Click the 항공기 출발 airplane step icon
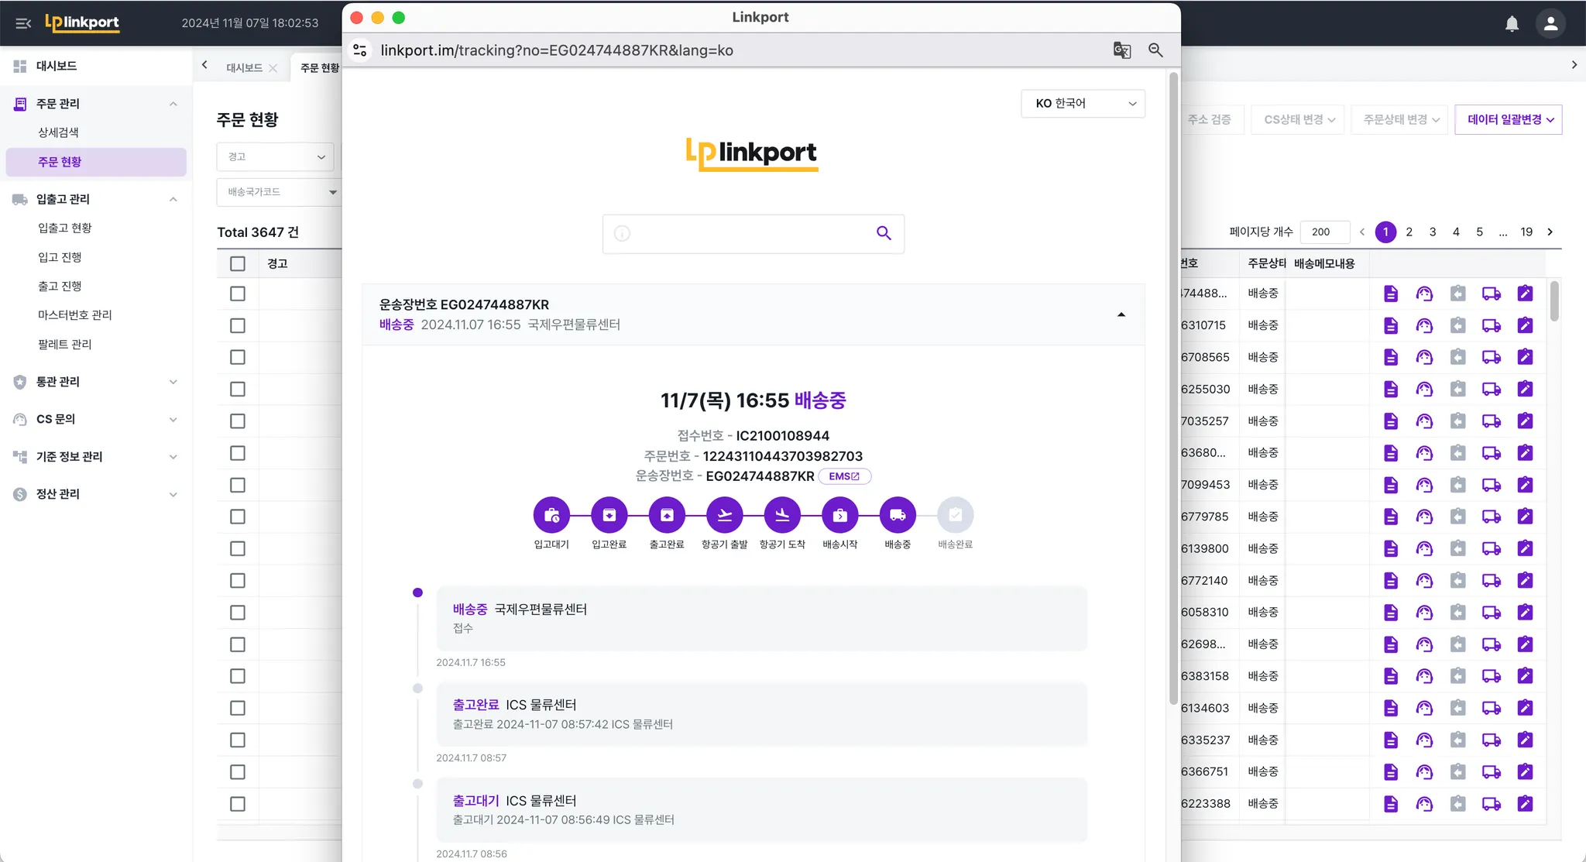Viewport: 1586px width, 862px height. [x=724, y=515]
